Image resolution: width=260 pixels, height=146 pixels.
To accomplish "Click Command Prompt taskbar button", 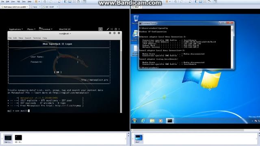I will click(170, 121).
